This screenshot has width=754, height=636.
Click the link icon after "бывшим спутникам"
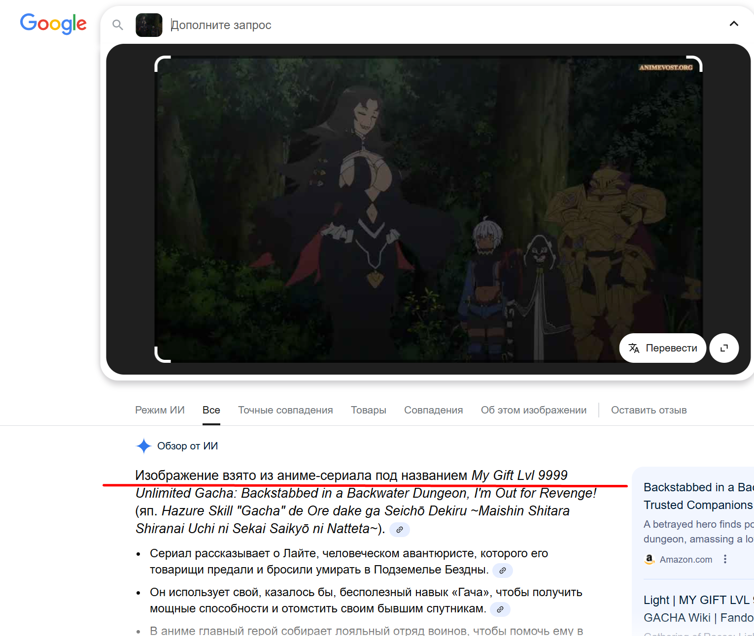[500, 609]
